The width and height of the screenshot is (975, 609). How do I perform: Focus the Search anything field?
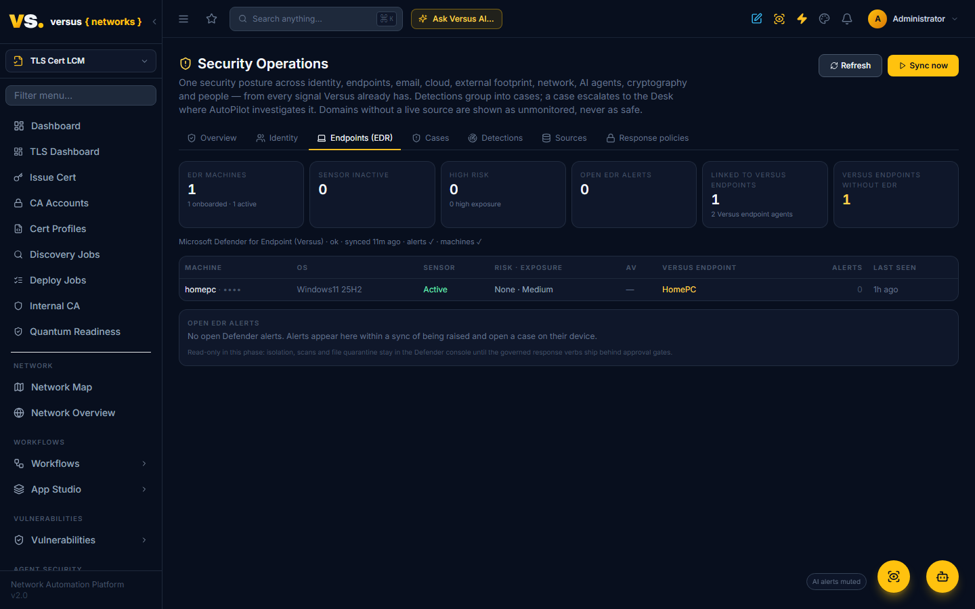(x=316, y=19)
